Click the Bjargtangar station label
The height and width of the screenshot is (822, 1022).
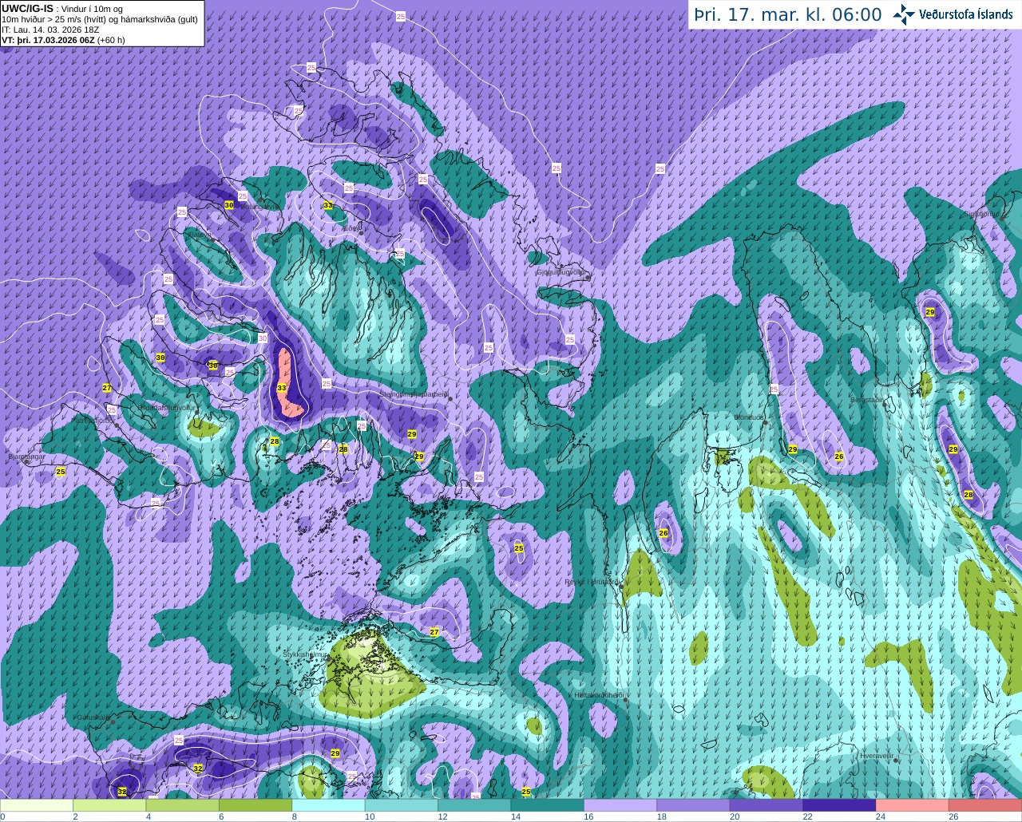[x=26, y=457]
